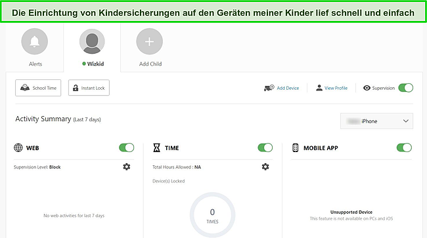Open the Alerts bell icon
Image resolution: width=427 pixels, height=238 pixels.
[35, 41]
